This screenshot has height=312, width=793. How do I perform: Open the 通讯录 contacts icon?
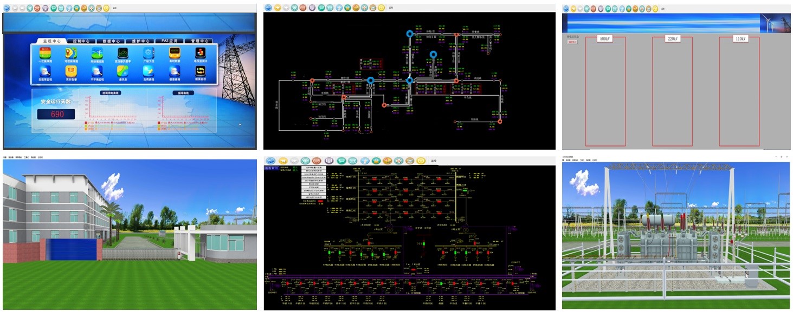[x=123, y=71]
